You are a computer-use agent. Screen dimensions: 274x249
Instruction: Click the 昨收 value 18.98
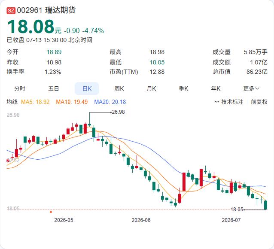54,62
